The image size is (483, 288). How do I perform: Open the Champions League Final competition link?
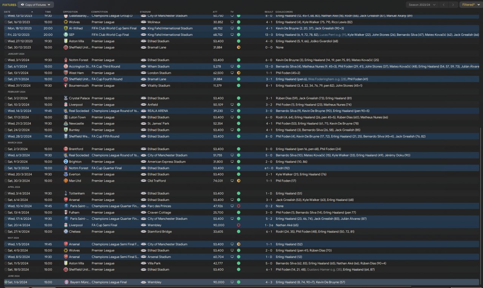109,282
